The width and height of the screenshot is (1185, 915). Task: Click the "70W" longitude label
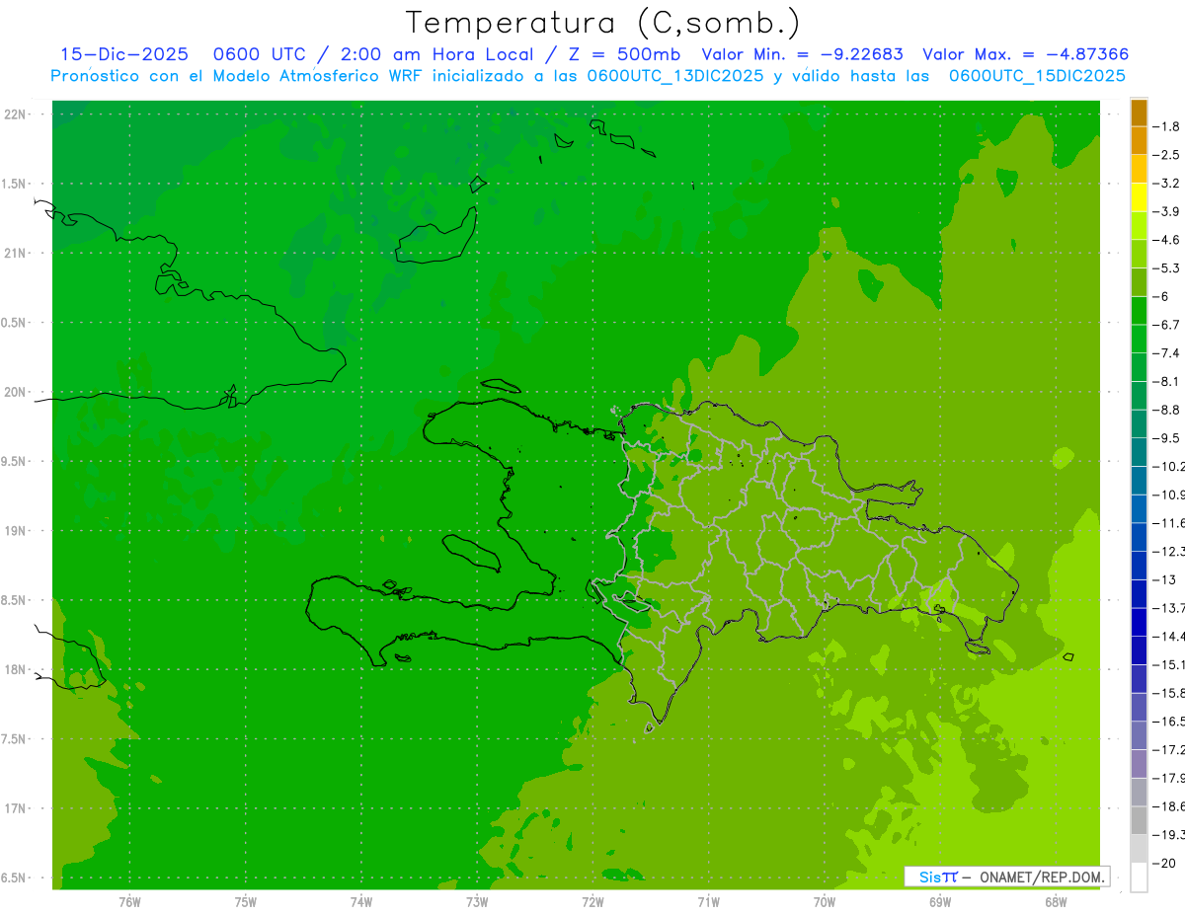pyautogui.click(x=825, y=902)
